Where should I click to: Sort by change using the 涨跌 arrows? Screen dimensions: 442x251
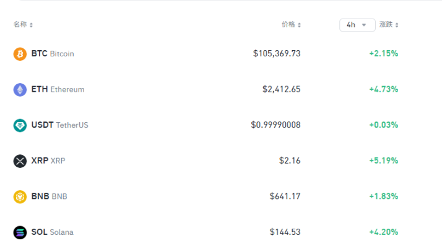pos(397,25)
